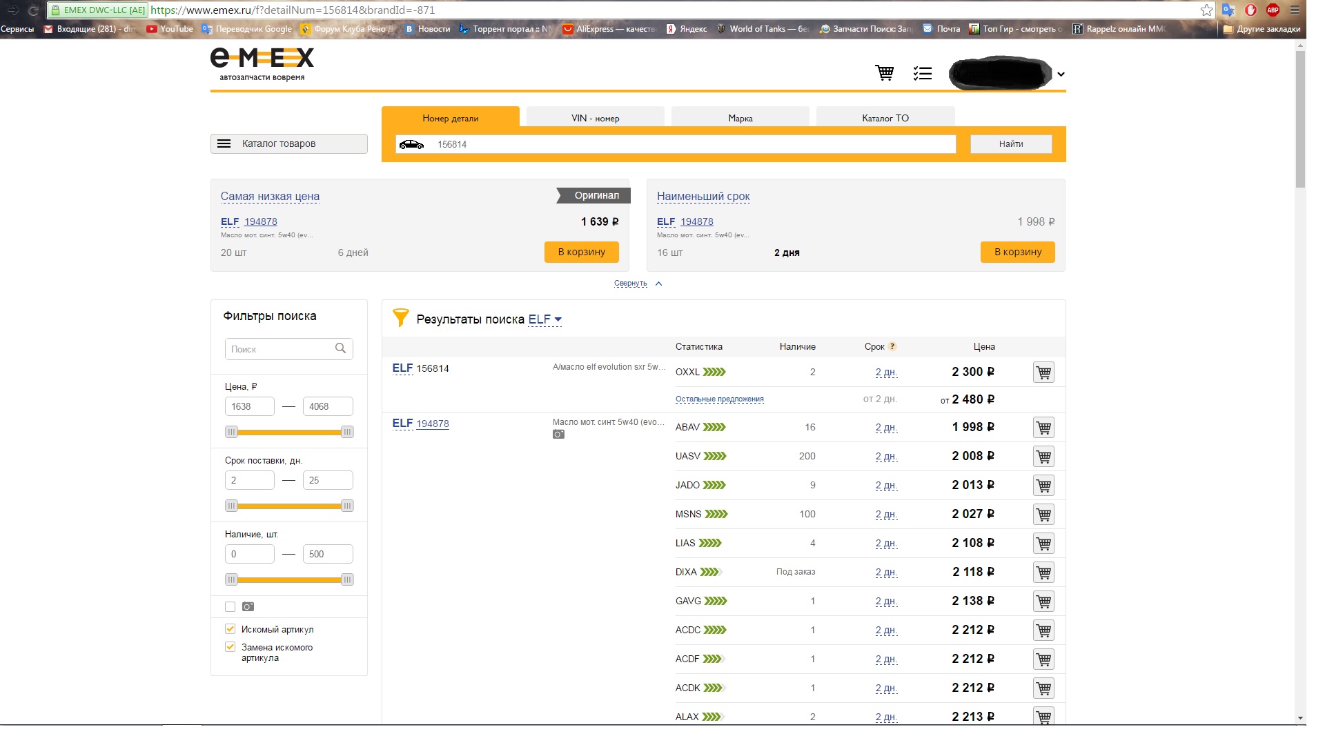Click the Срок question mark help icon
The height and width of the screenshot is (745, 1325).
pyautogui.click(x=892, y=346)
